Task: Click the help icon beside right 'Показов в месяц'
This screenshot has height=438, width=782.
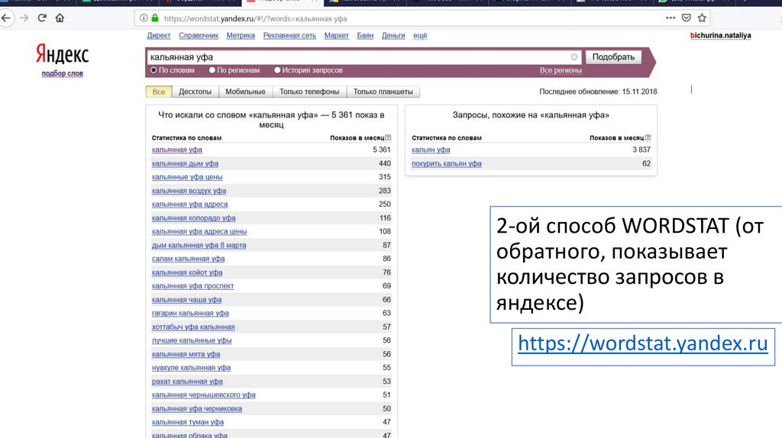Action: click(648, 137)
